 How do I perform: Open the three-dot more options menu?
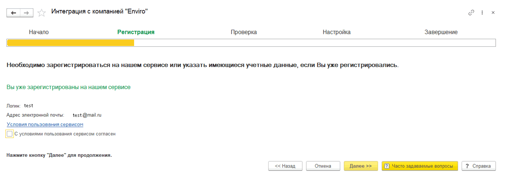coord(482,12)
